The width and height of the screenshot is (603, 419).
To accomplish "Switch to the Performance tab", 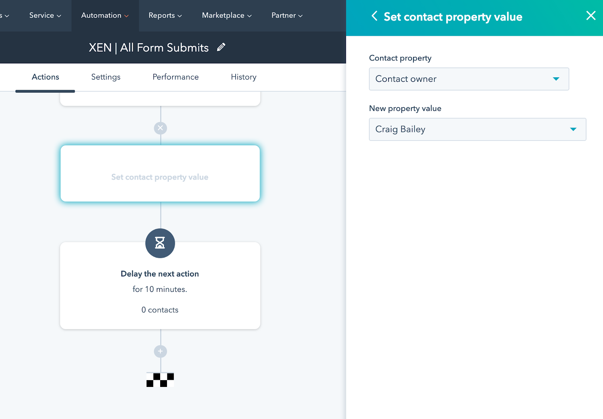I will pyautogui.click(x=175, y=77).
